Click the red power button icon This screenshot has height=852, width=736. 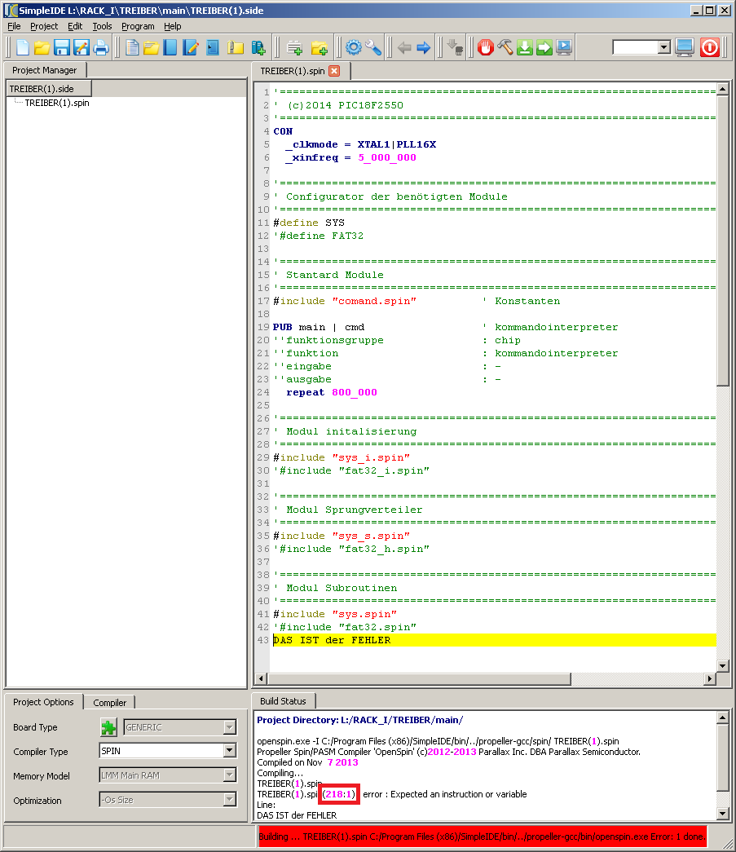pyautogui.click(x=709, y=47)
